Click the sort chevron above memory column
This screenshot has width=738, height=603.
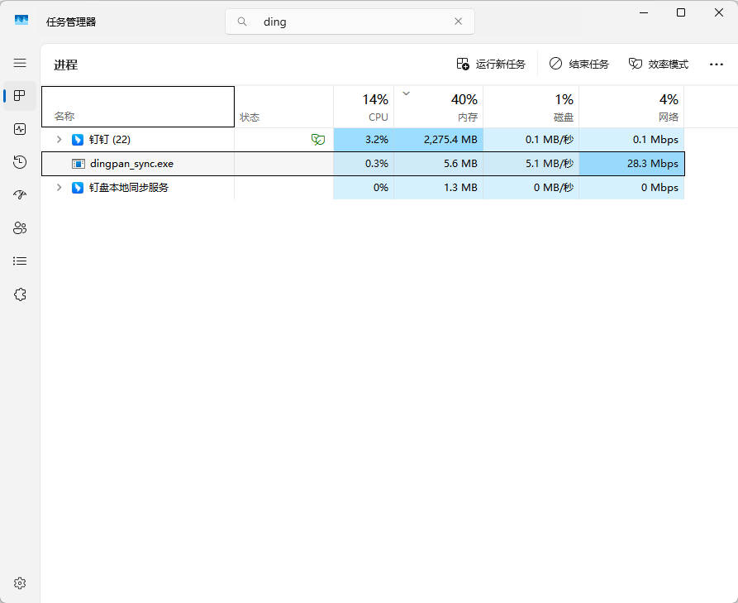[406, 93]
